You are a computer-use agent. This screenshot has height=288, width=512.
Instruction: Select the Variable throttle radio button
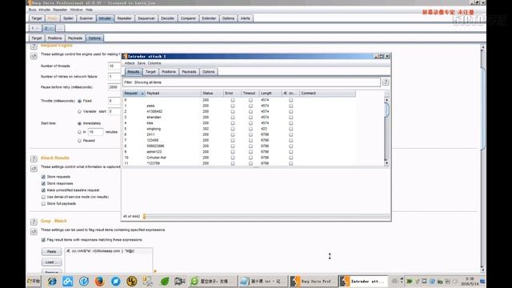tap(79, 112)
